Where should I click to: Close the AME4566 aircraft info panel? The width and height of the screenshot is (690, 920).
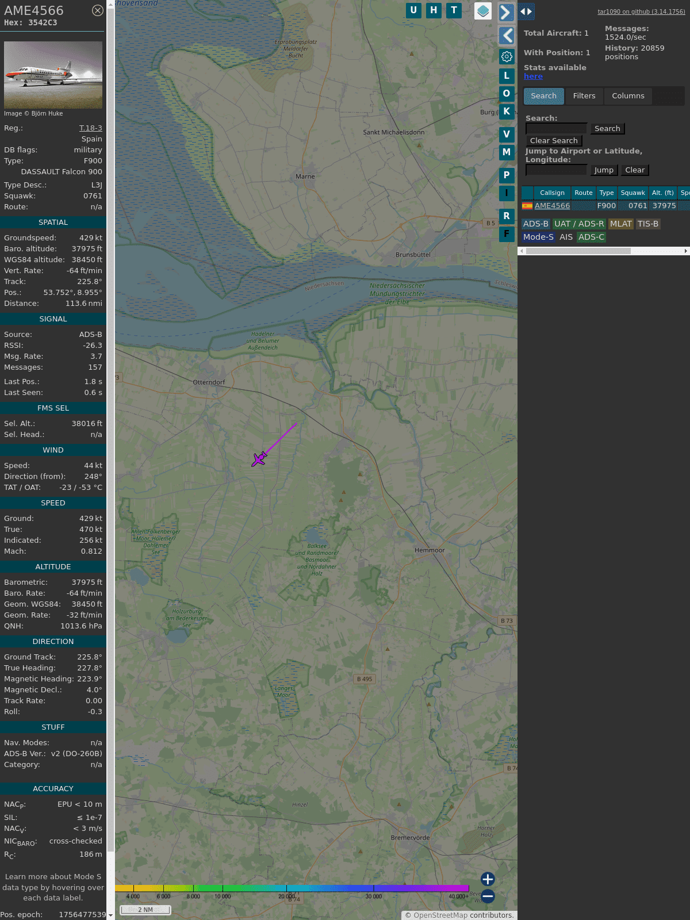point(98,10)
